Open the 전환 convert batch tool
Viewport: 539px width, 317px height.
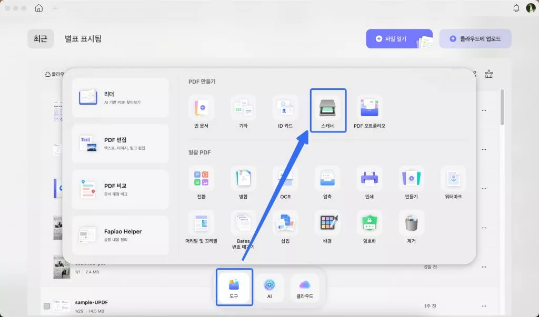click(201, 183)
